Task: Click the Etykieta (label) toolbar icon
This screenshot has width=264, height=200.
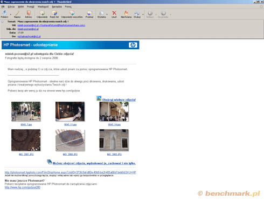Action: point(101,14)
